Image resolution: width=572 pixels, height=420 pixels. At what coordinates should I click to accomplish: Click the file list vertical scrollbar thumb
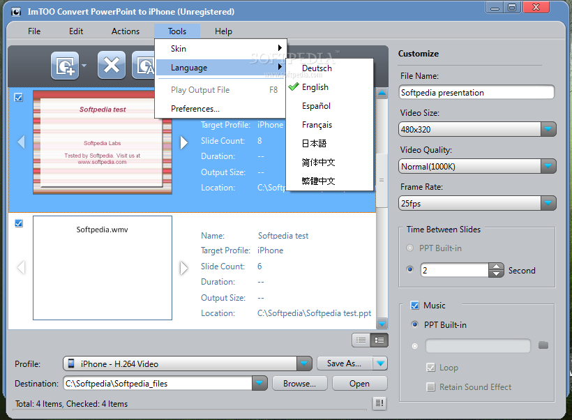point(382,180)
